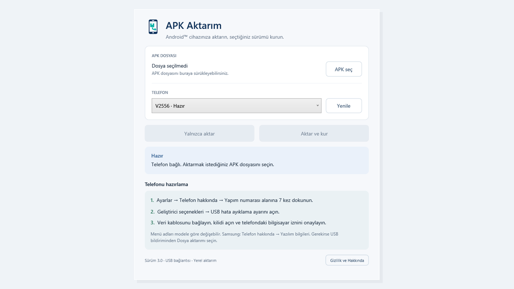Open Gizlilik ve Hakkında

click(347, 260)
